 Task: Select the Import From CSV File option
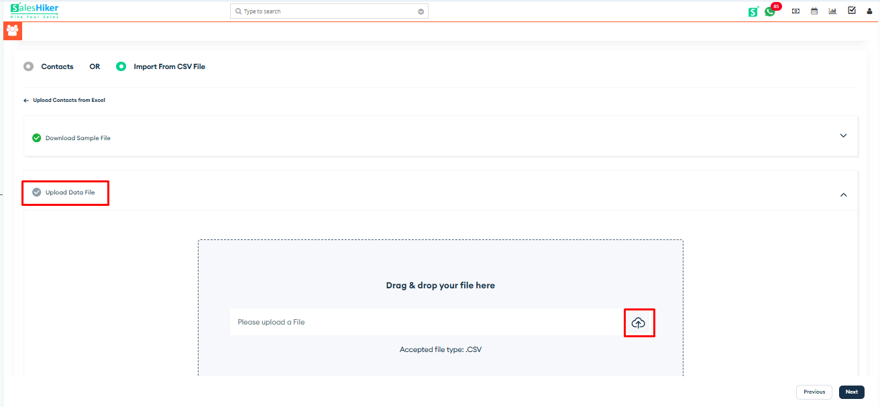121,66
